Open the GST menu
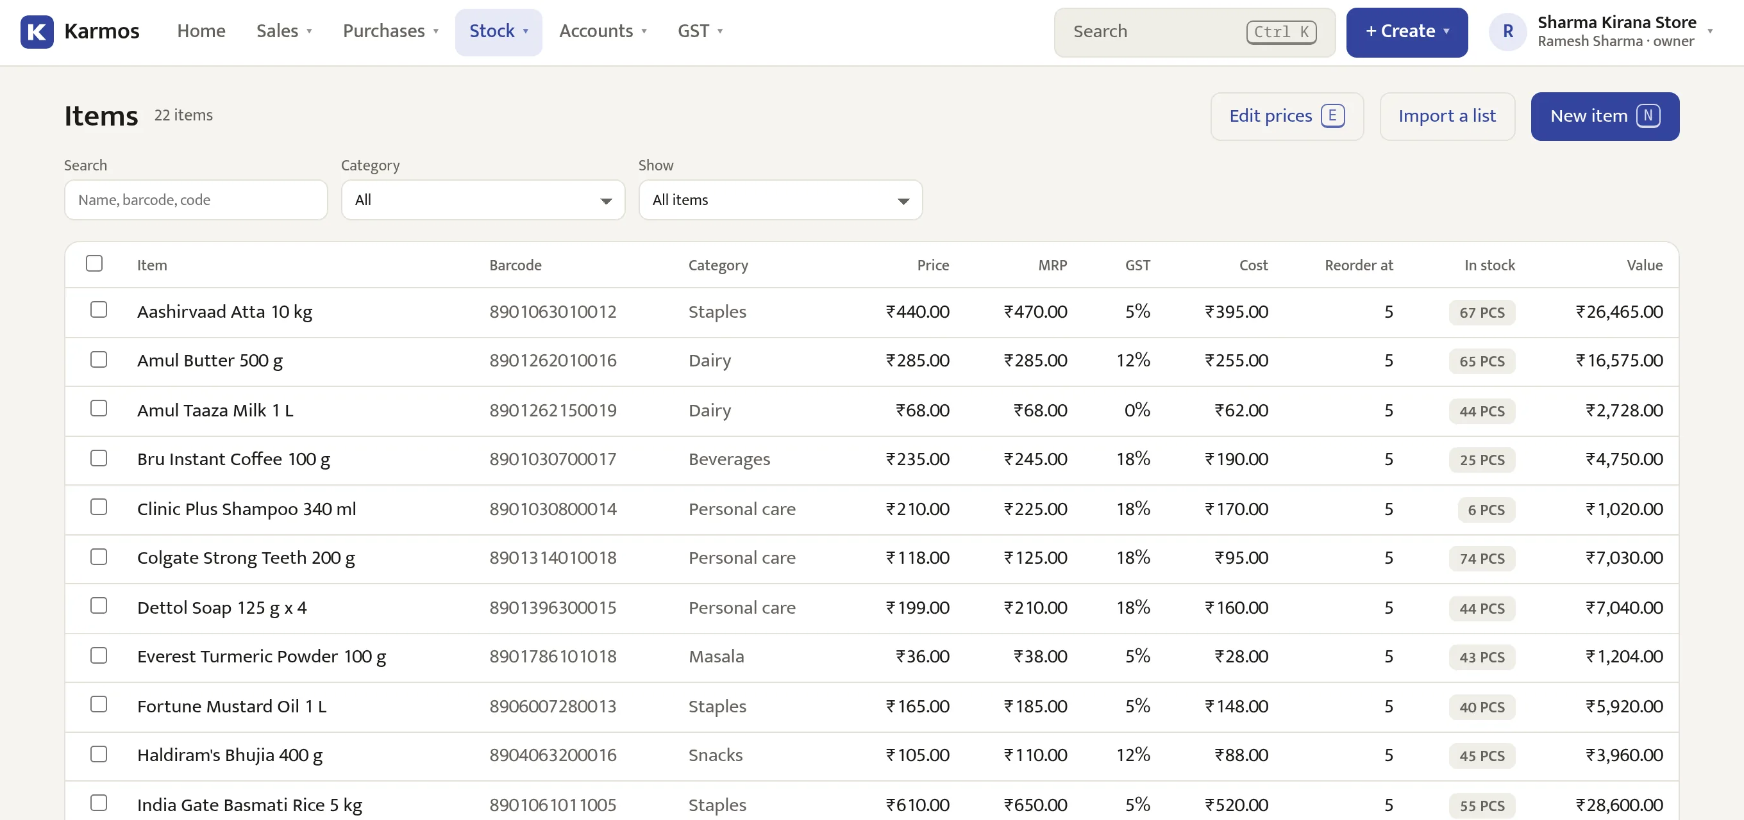The width and height of the screenshot is (1744, 820). tap(700, 31)
